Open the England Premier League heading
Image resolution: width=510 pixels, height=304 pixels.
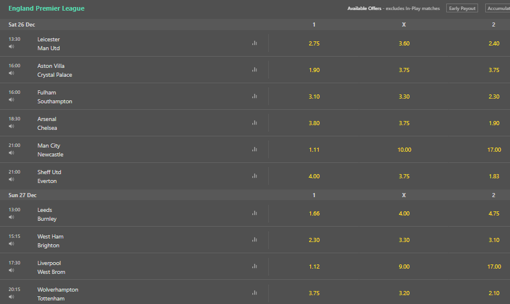pyautogui.click(x=47, y=8)
